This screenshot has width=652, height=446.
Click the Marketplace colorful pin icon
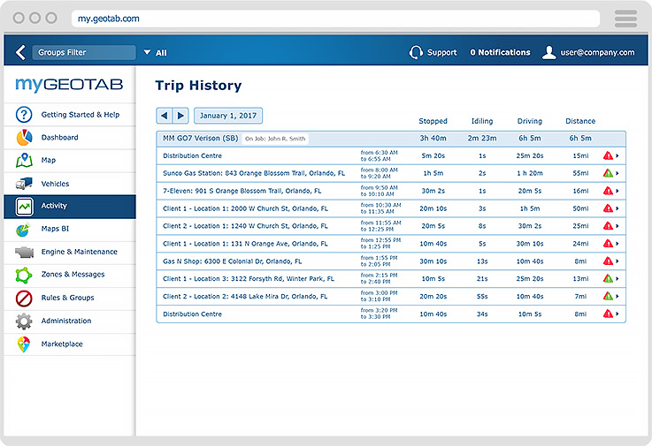(24, 344)
